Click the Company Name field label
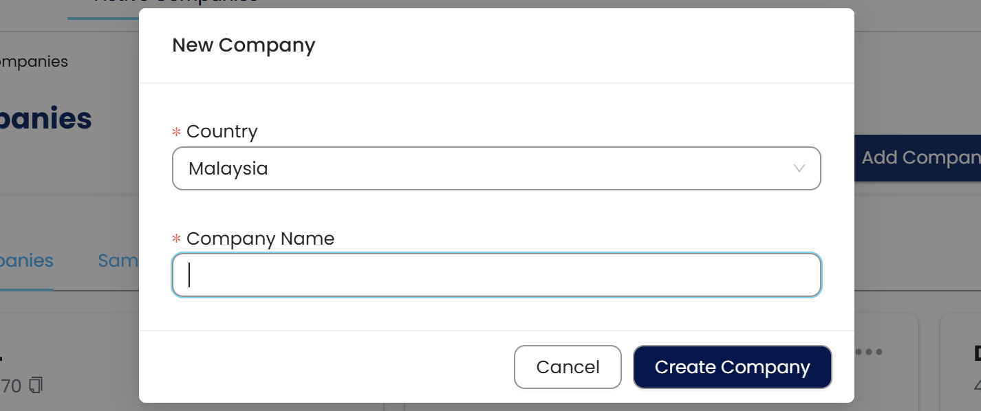This screenshot has width=981, height=411. coord(260,238)
